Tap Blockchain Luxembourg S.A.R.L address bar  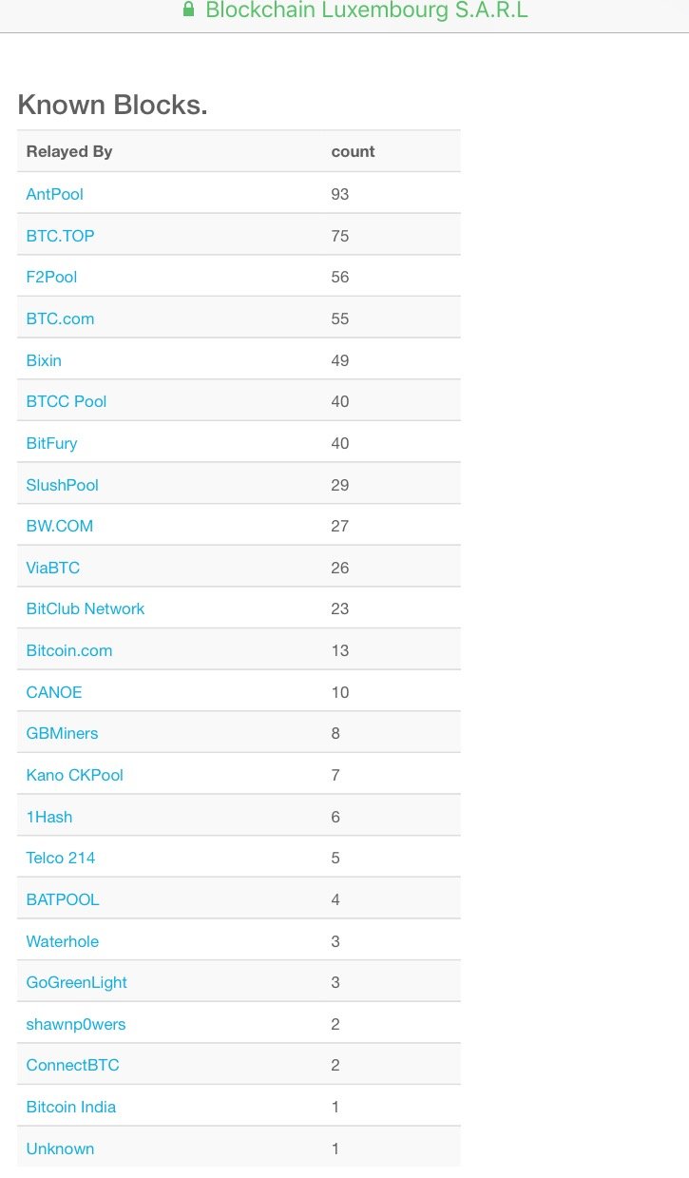[x=366, y=10]
